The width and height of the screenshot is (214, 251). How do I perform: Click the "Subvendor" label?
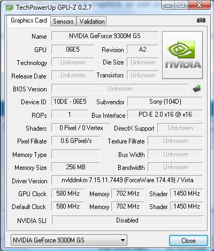point(110,102)
